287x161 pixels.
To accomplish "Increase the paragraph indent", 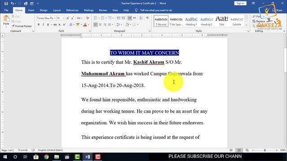I will [x=123, y=18].
